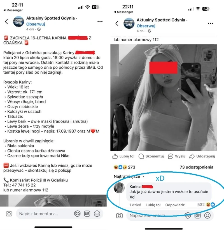This screenshot has height=230, width=224.
Task: Tap camera icon in left comment bar
Action: tap(9, 214)
